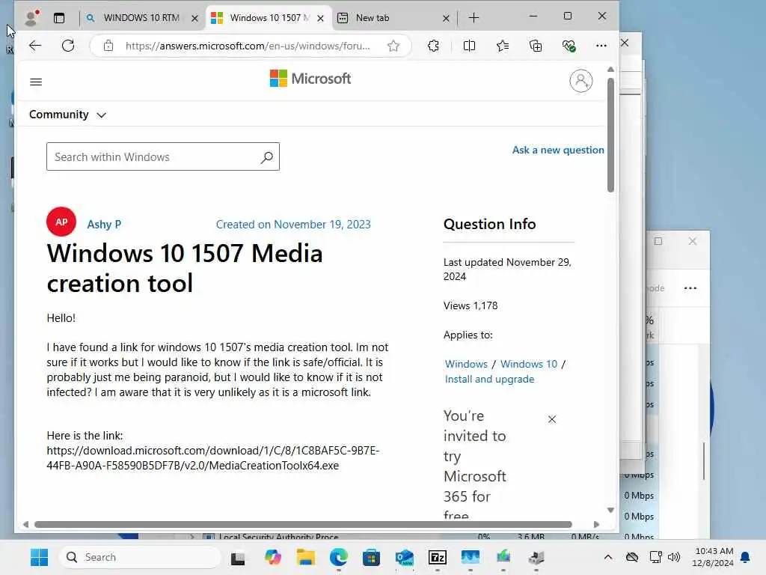Open the taskbar clock and date
This screenshot has height=575, width=766.
pyautogui.click(x=713, y=557)
